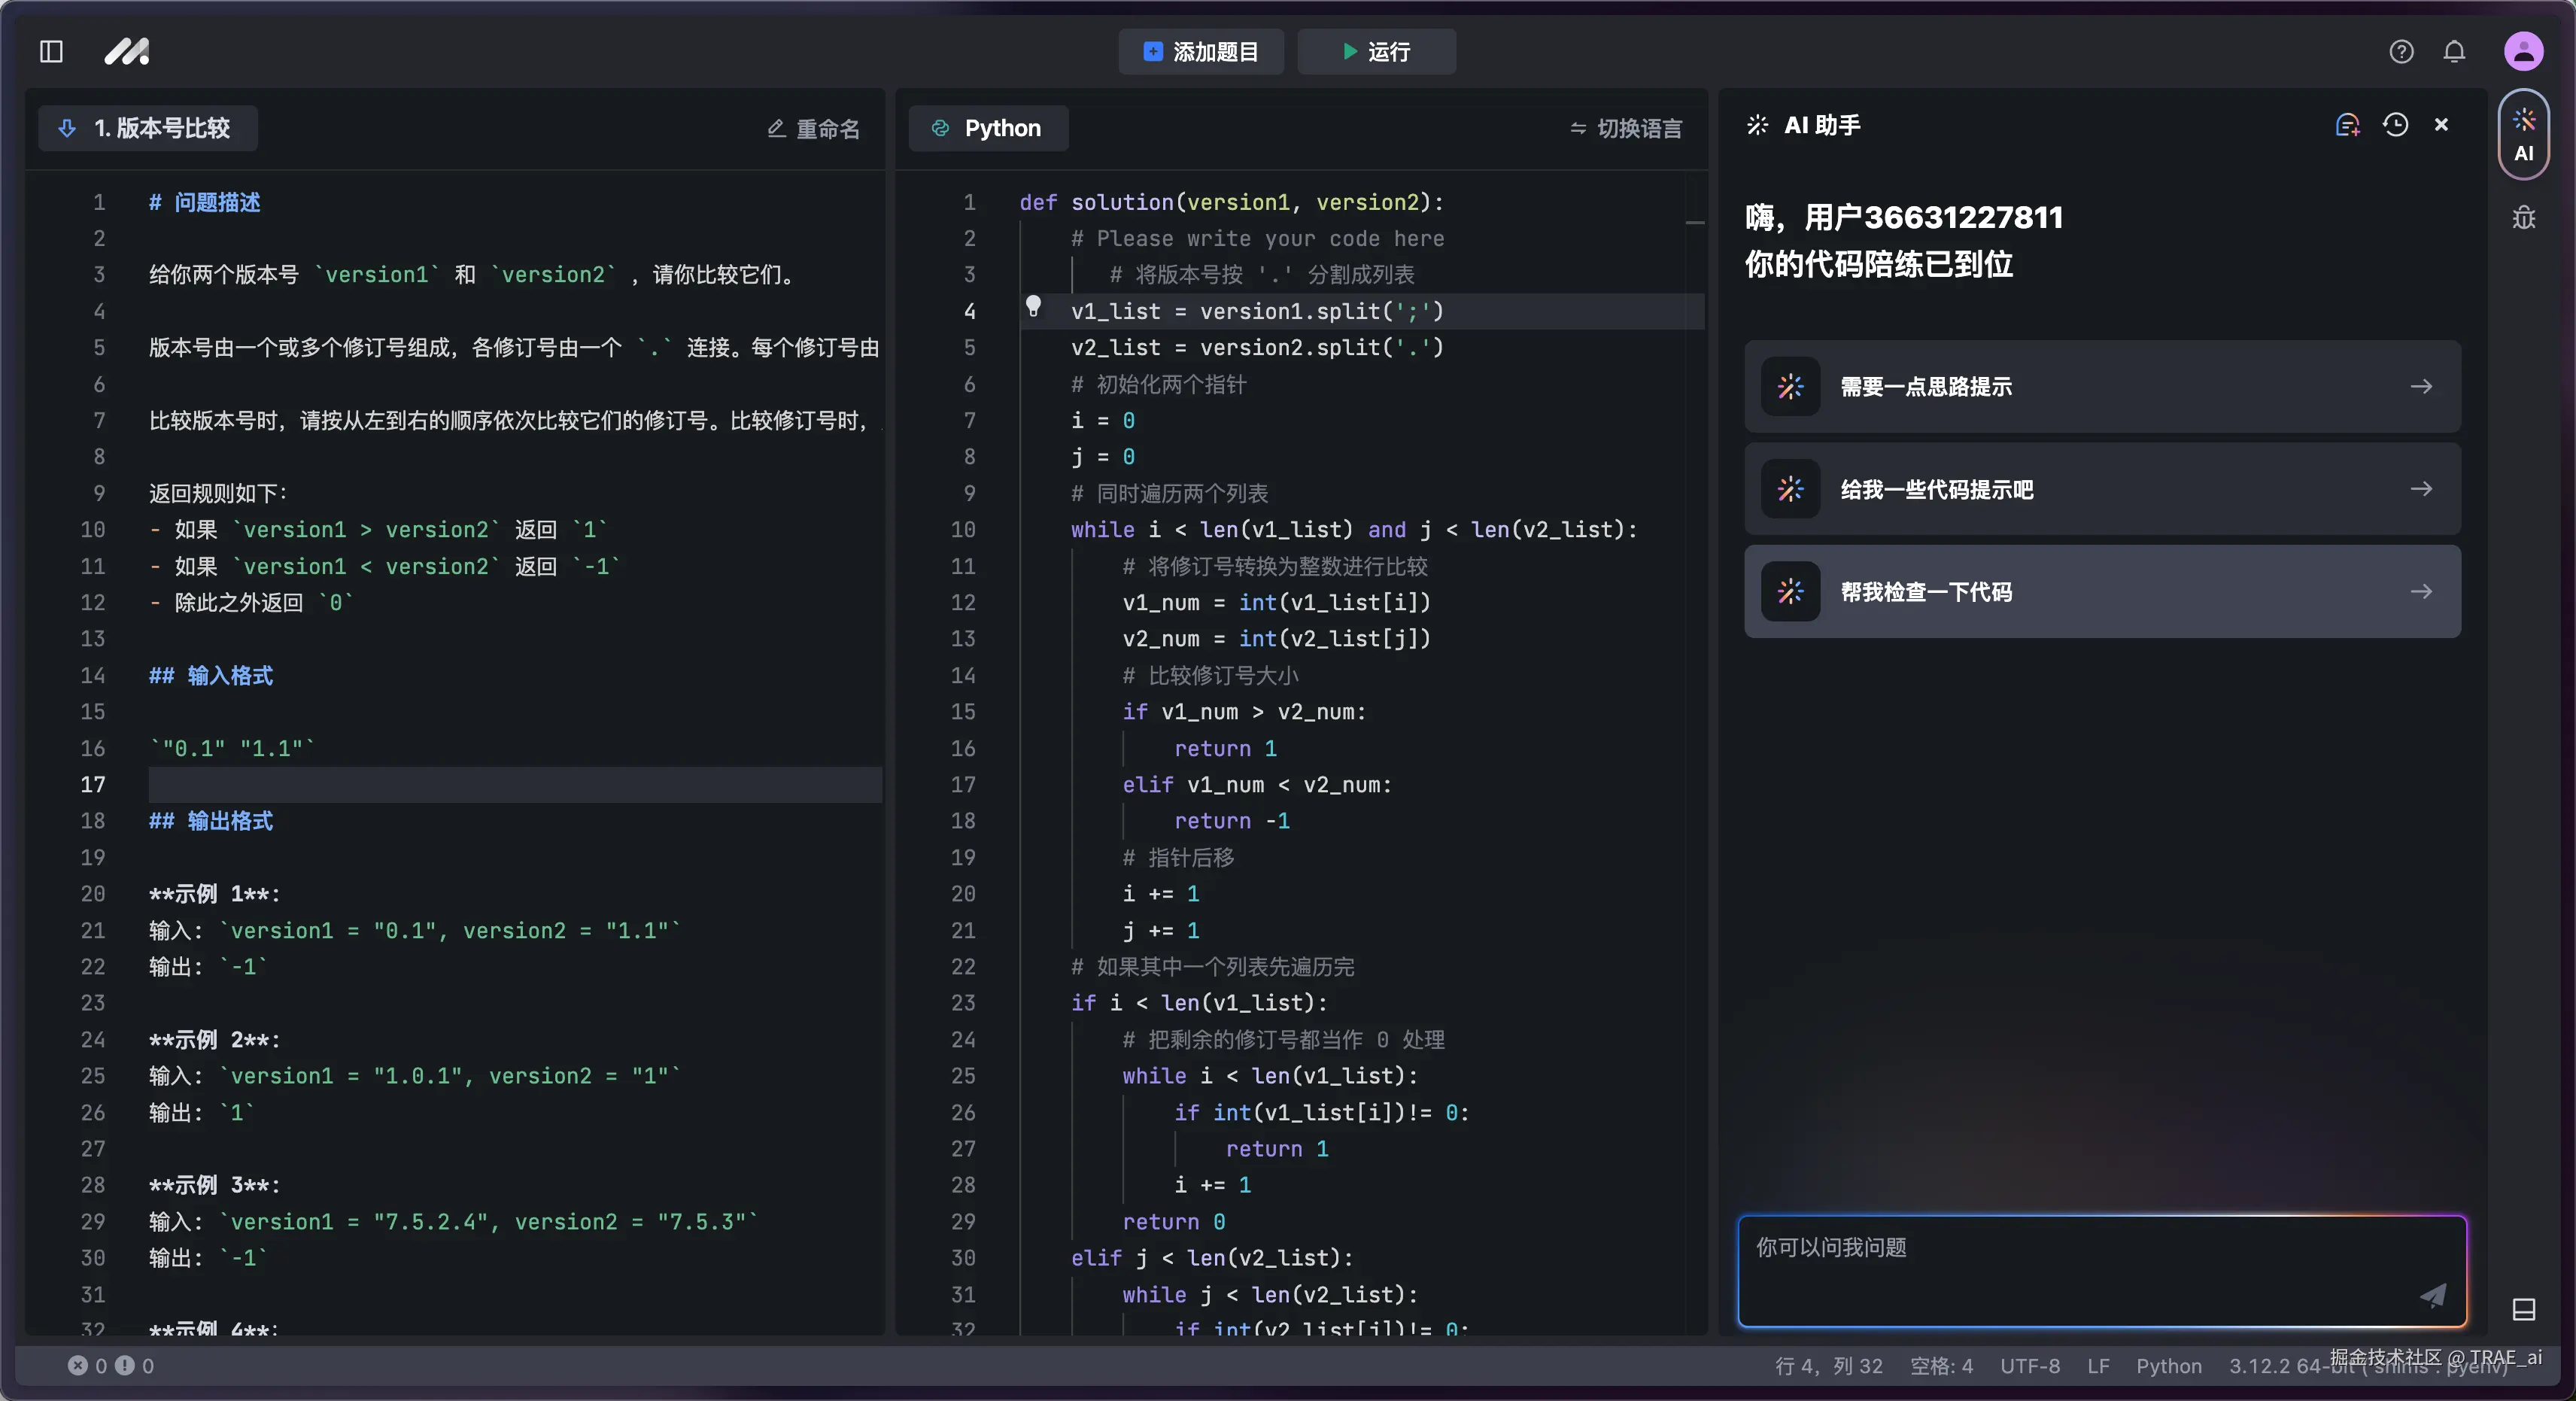The height and width of the screenshot is (1401, 2576).
Task: Close the AI assistant panel
Action: [2441, 125]
